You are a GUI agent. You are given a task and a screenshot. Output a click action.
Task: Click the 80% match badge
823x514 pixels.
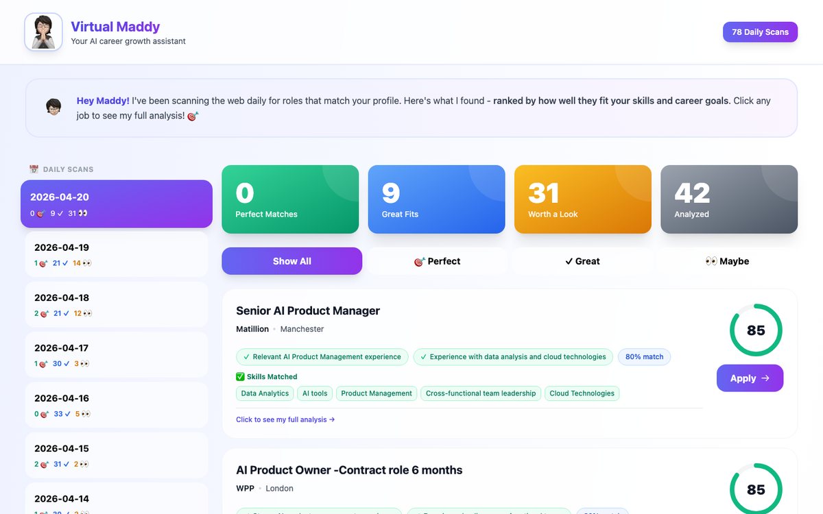pos(644,357)
